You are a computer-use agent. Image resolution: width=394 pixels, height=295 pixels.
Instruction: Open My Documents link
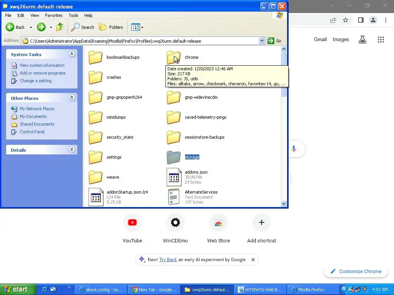(33, 116)
